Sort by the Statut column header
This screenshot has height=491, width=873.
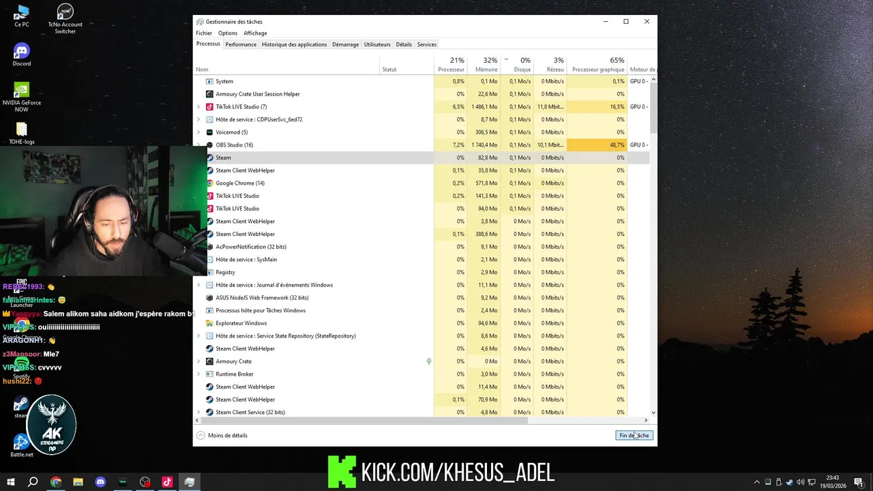click(406, 65)
